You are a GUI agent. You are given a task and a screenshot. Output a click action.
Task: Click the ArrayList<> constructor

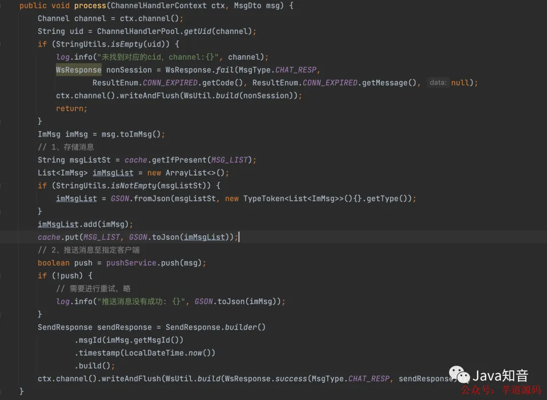tap(195, 173)
